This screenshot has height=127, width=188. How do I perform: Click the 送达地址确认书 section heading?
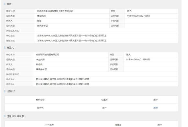point(15,116)
